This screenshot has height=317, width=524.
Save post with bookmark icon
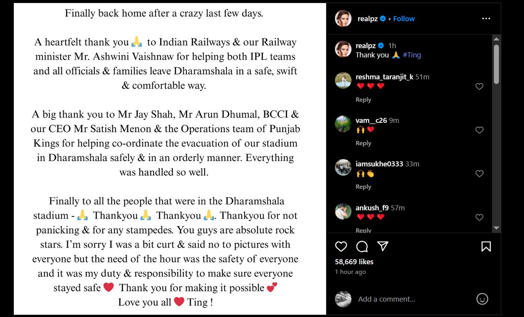tap(486, 247)
